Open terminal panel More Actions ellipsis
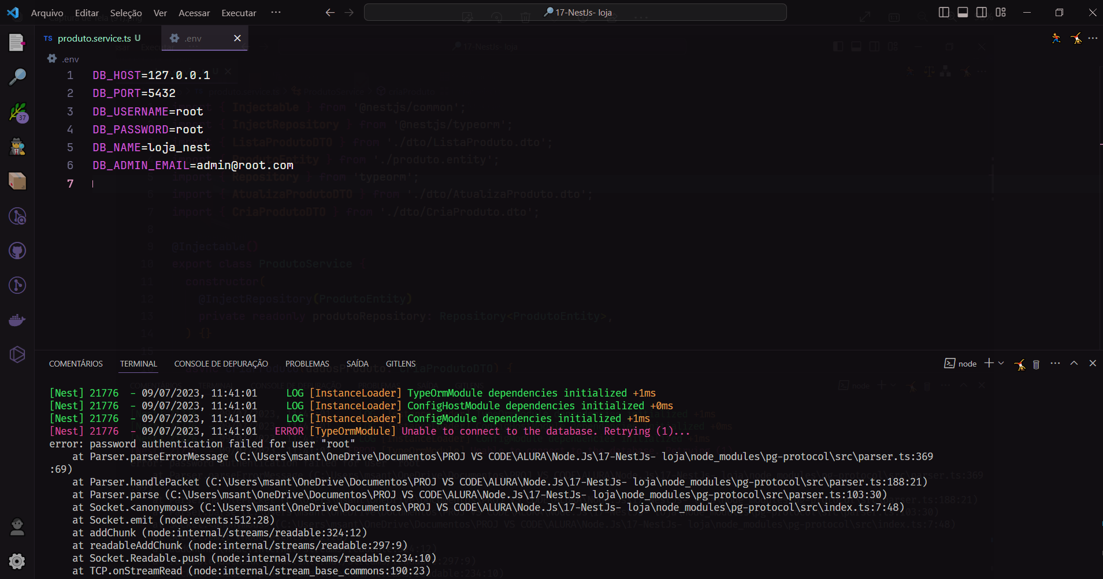 (1055, 363)
